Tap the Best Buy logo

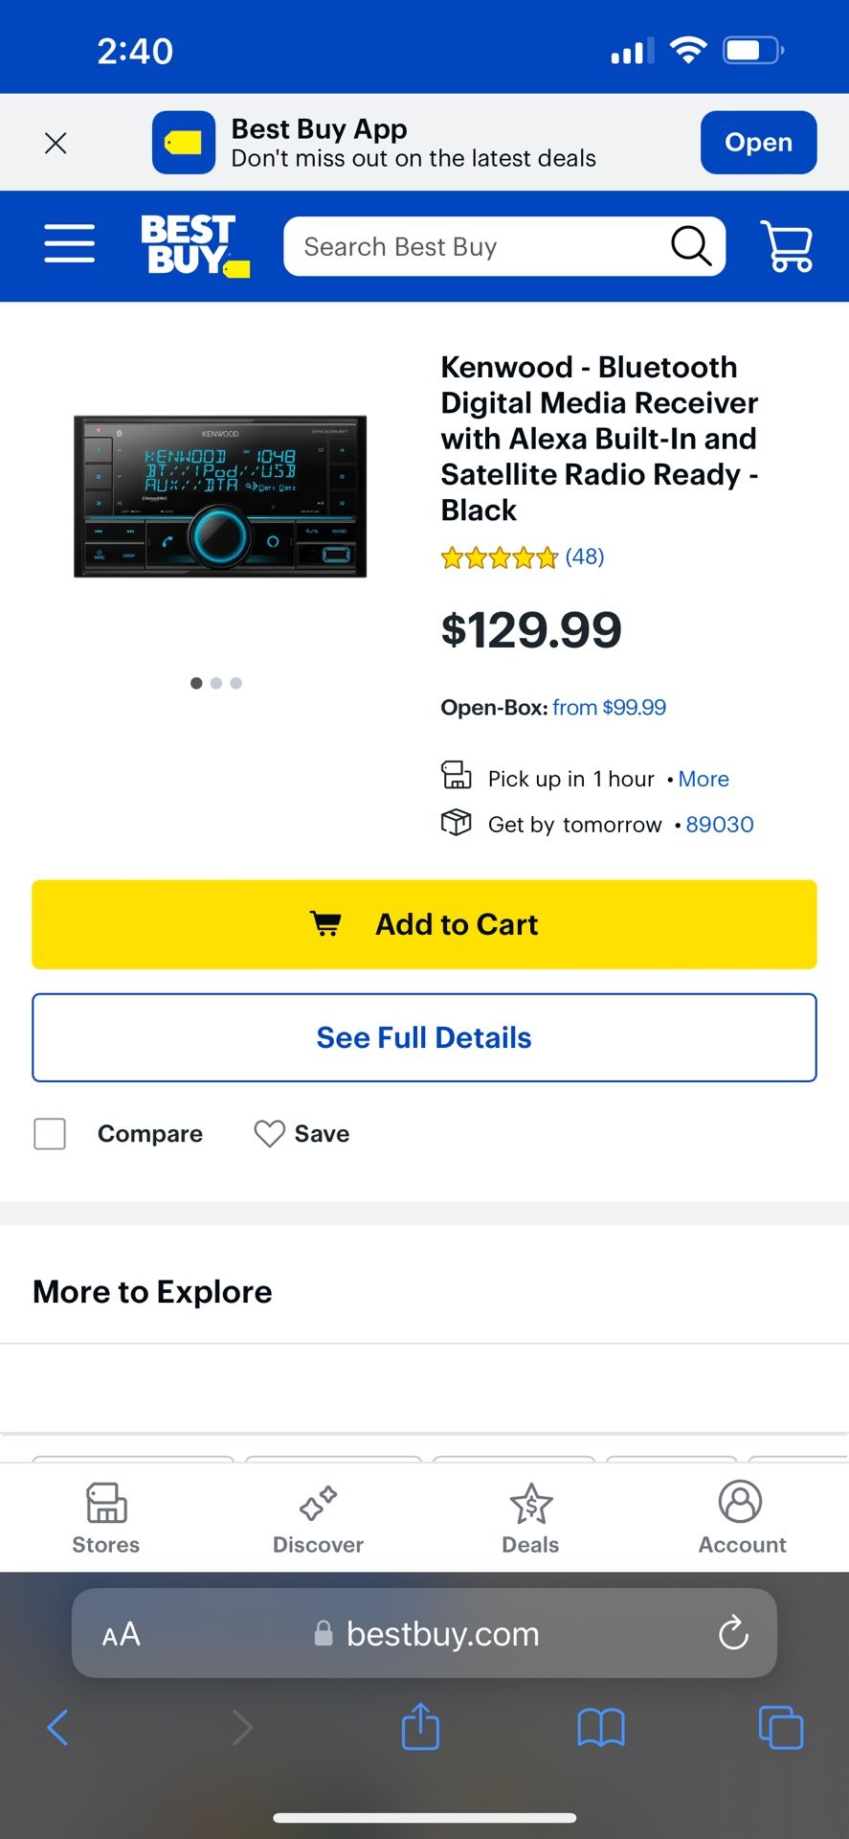click(194, 246)
